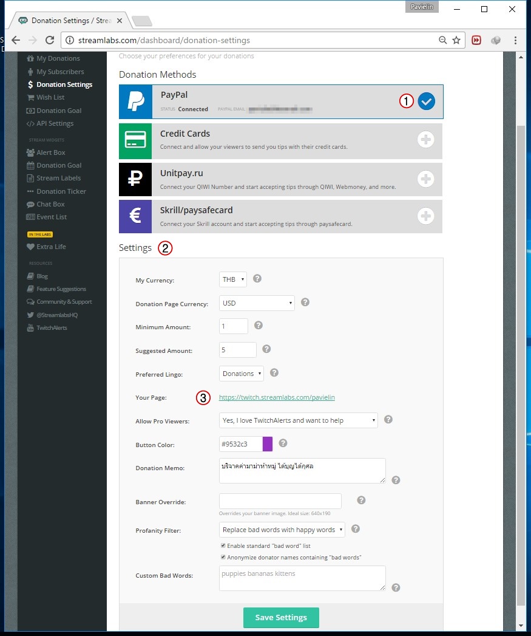Open help for Donation Page Currency

tap(305, 302)
